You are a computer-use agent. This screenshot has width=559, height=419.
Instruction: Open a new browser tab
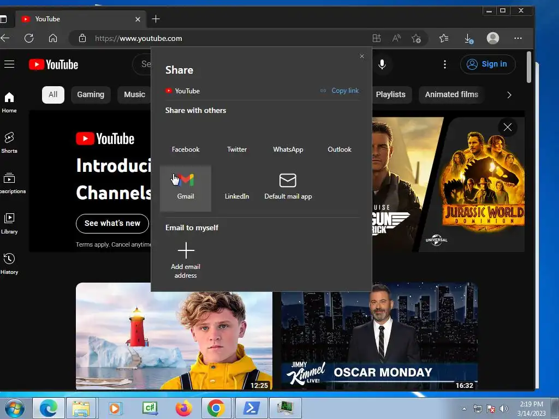[x=156, y=19]
